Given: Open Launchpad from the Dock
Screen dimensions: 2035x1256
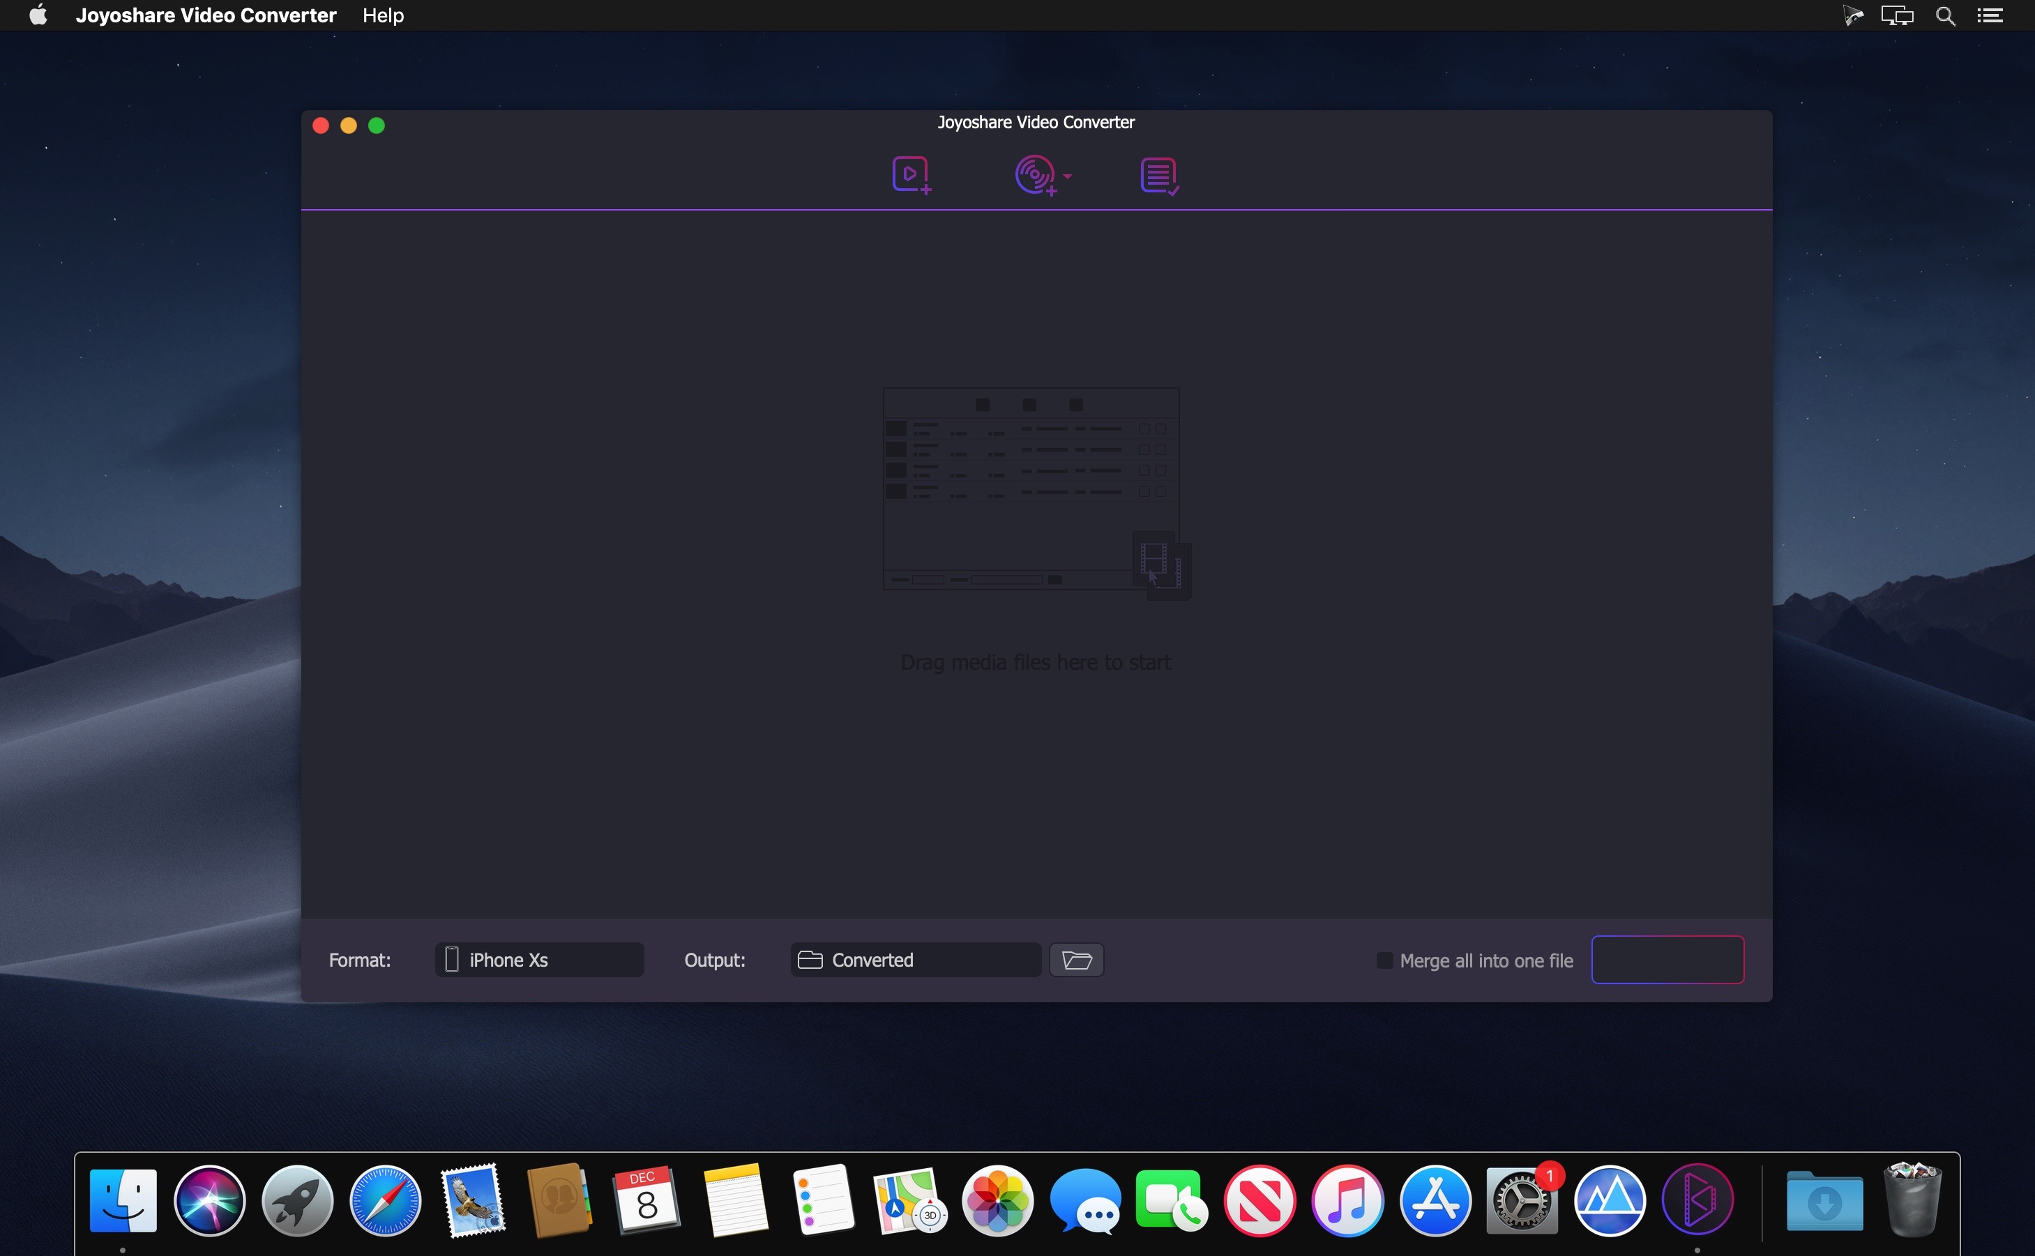Looking at the screenshot, I should tap(298, 1200).
